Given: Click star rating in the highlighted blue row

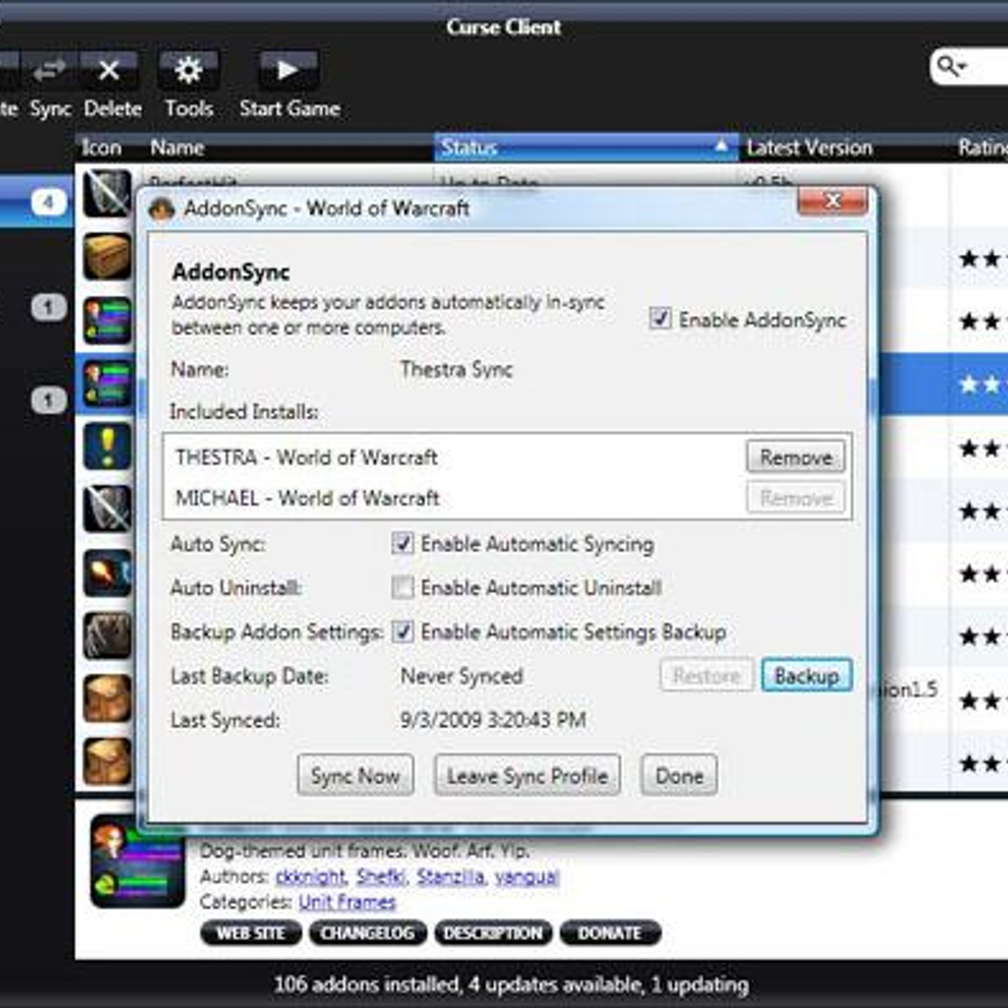Looking at the screenshot, I should [x=982, y=384].
